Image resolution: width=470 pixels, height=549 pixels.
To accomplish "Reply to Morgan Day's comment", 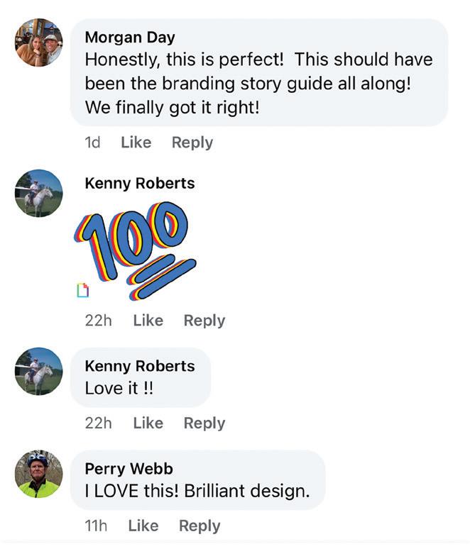I will click(x=192, y=143).
